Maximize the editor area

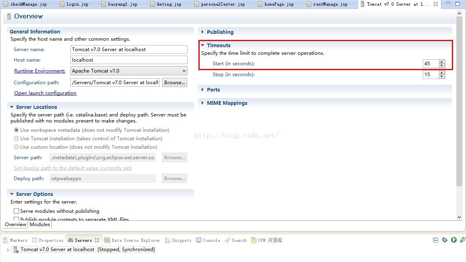[458, 4]
